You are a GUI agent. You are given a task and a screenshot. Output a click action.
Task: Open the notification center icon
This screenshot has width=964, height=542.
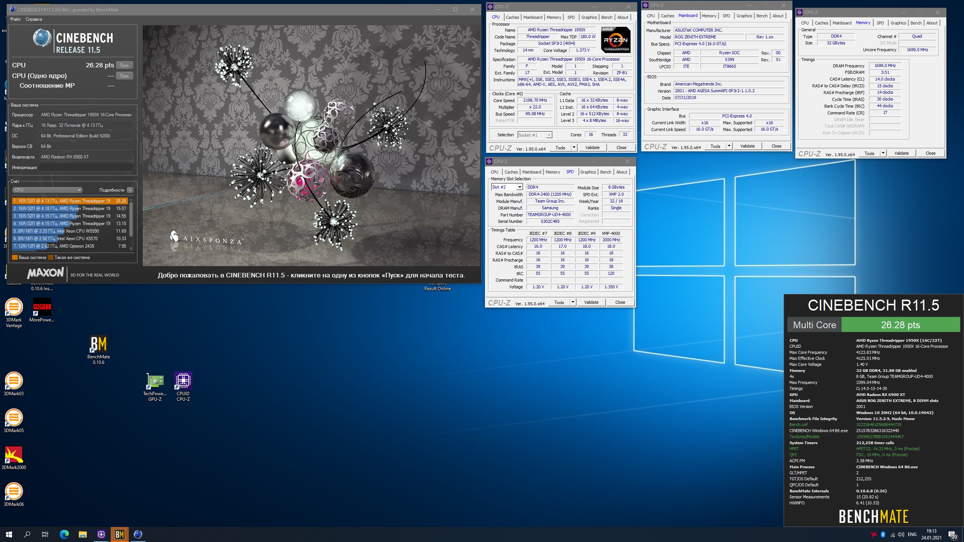[953, 534]
